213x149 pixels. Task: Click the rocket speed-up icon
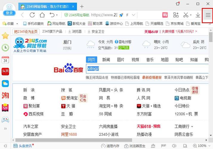tap(121, 15)
